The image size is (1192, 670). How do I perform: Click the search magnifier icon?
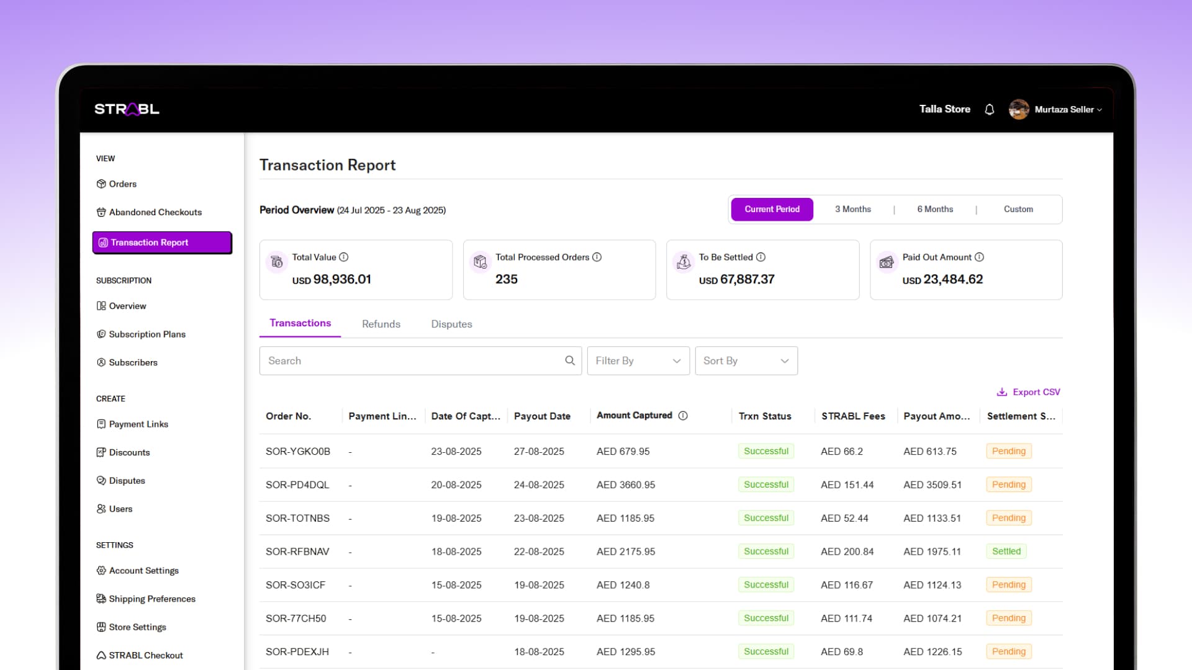[x=569, y=360]
